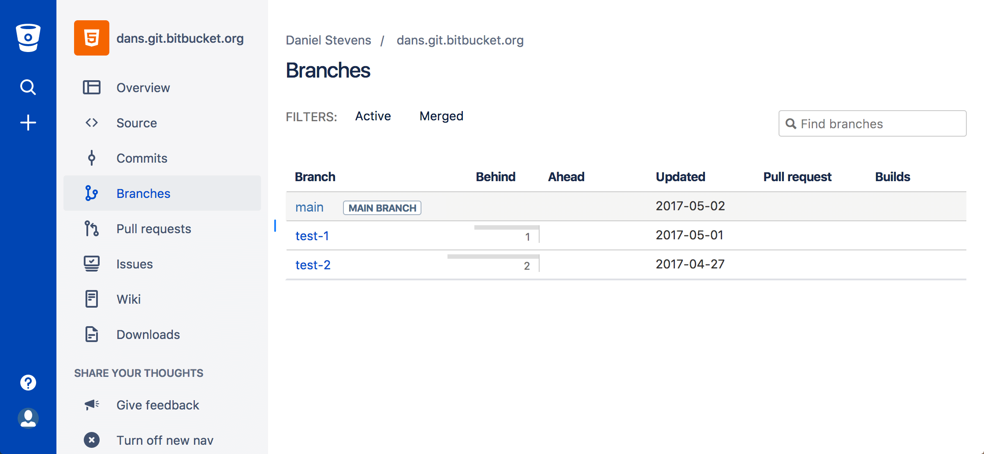Apply the Active branches filter
The height and width of the screenshot is (454, 984).
373,116
